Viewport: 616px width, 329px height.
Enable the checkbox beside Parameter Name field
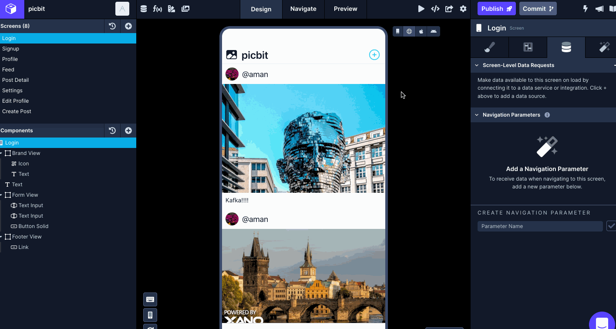point(611,226)
